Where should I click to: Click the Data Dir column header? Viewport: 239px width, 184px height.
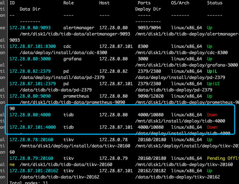[30, 9]
